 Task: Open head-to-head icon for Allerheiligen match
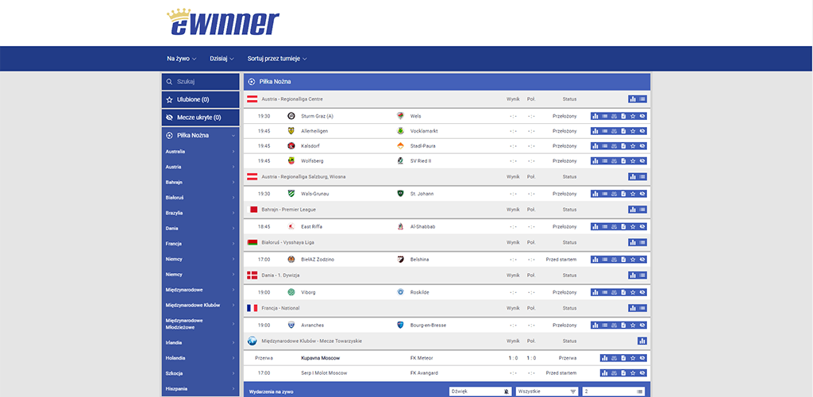[614, 131]
